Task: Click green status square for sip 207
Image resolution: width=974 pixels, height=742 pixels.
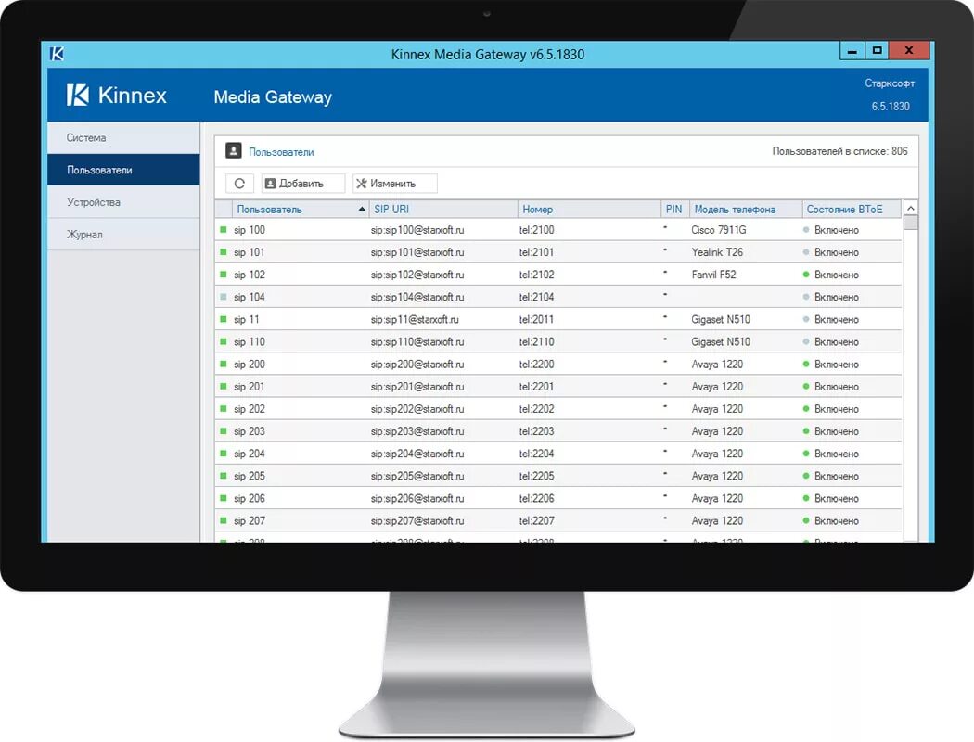Action: point(224,520)
